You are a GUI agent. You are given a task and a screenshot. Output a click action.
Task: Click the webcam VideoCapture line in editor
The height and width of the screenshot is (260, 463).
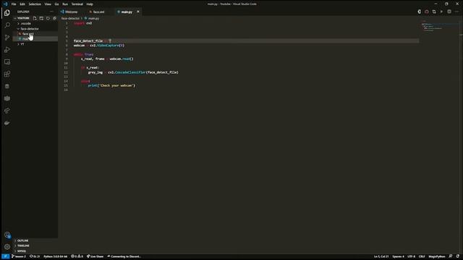99,45
